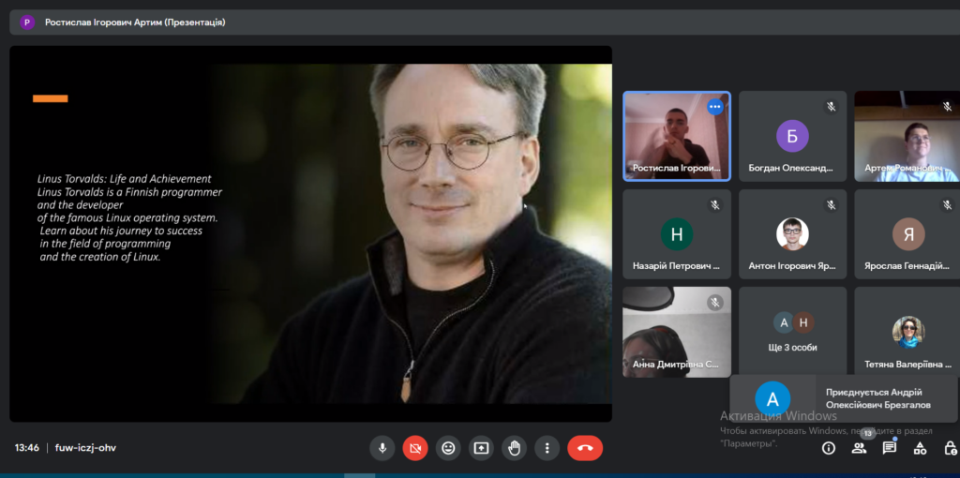Open host controls lock icon
Viewport: 960px width, 478px height.
point(950,448)
